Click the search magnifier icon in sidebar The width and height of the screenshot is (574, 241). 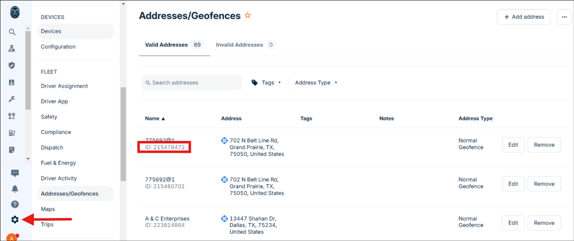12,32
